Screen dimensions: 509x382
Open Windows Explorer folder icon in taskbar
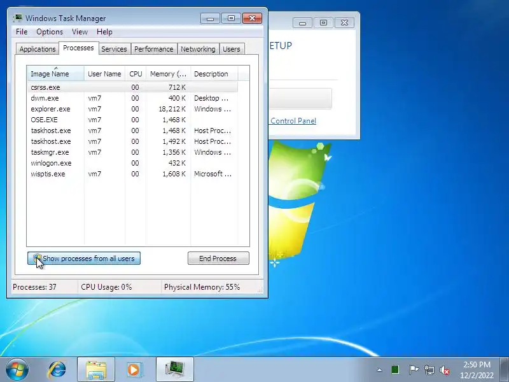click(x=96, y=370)
